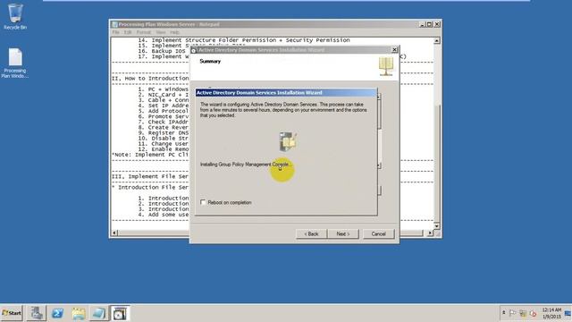The image size is (572, 322).
Task: Open the Recycle Bin desktop icon
Action: click(x=15, y=16)
